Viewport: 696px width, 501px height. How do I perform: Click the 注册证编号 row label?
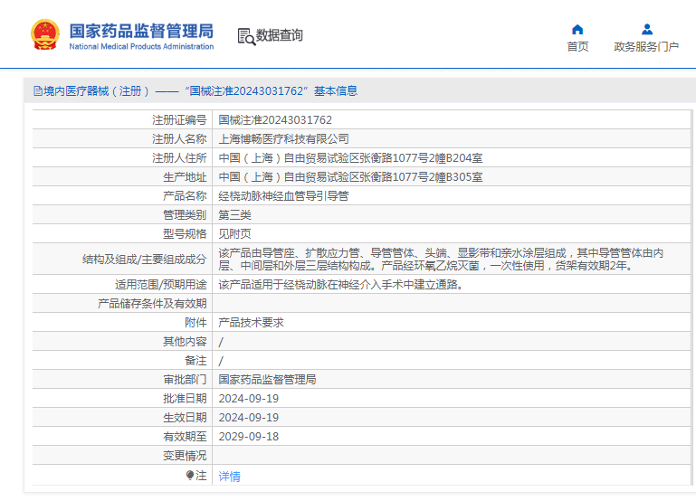(179, 120)
